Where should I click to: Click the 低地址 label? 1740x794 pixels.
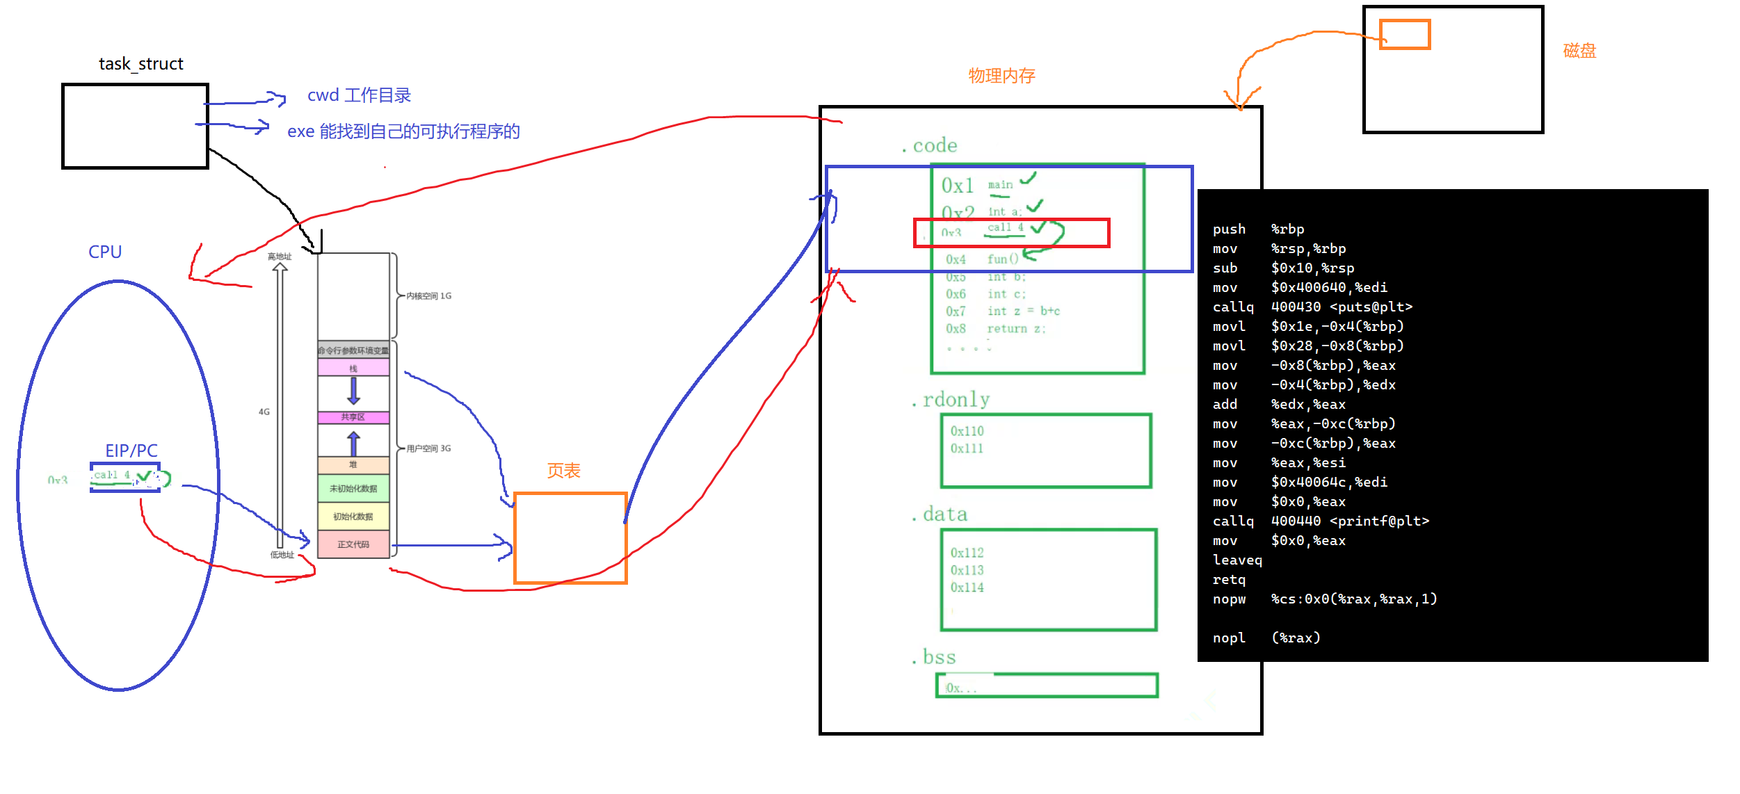click(282, 555)
